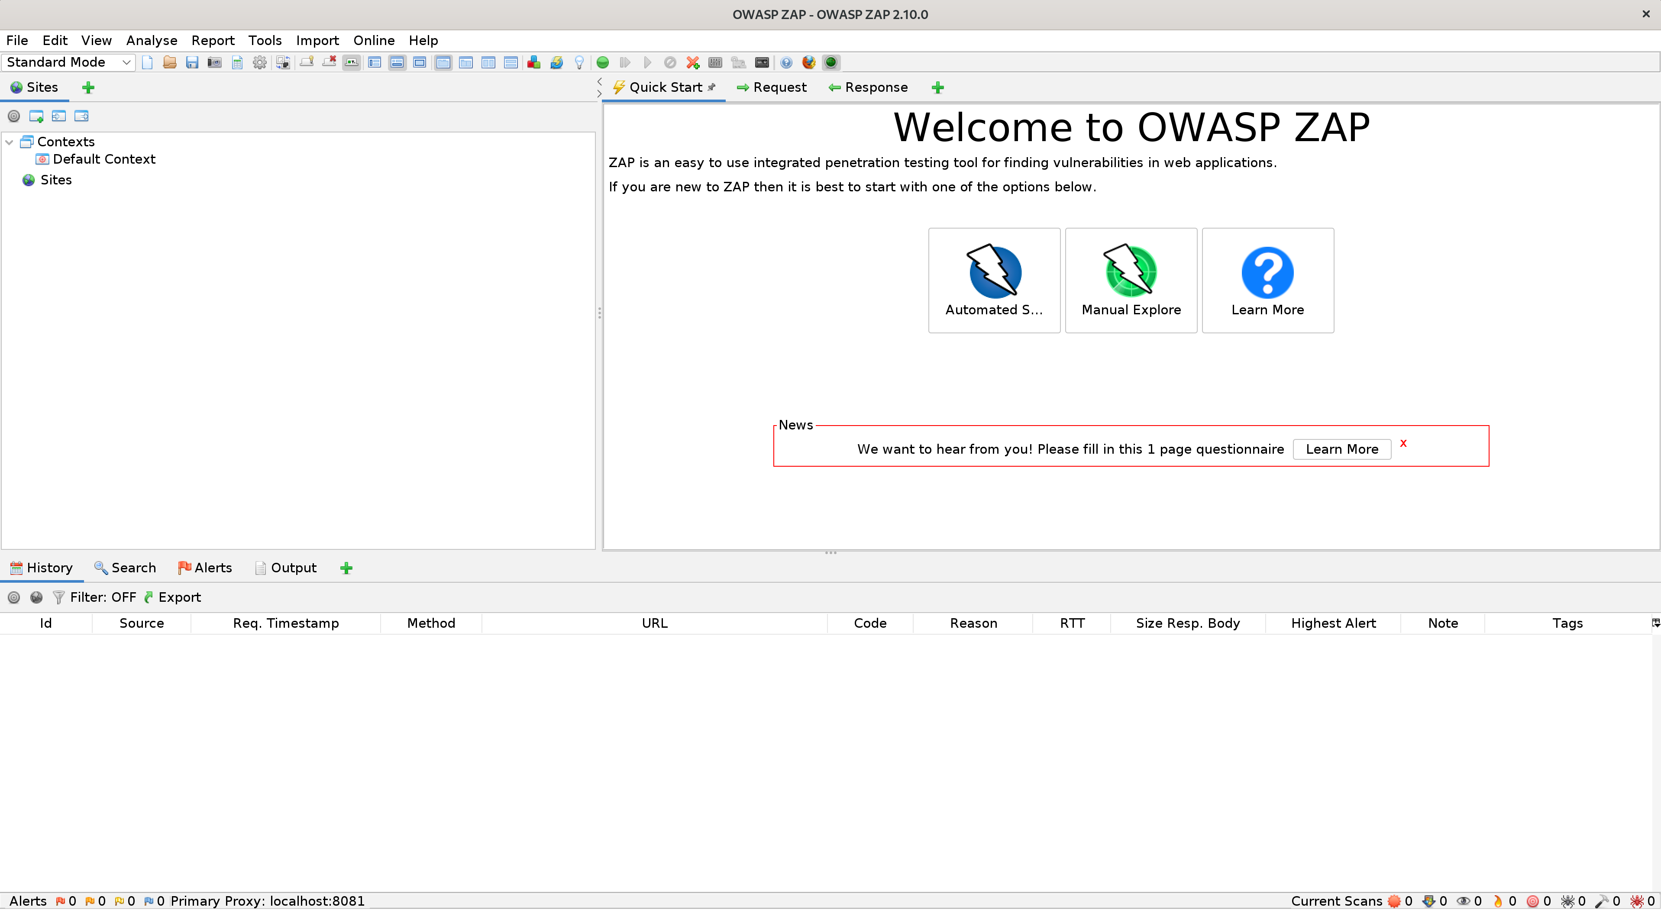
Task: Launch the preconfigured Firefox browser icon
Action: pyautogui.click(x=808, y=62)
